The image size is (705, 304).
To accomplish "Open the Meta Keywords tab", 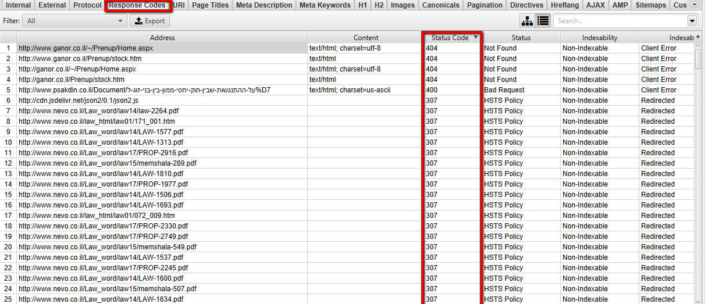I will tap(325, 5).
